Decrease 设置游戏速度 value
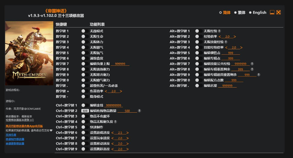Viewport: 293px width, 158px height. point(112,133)
